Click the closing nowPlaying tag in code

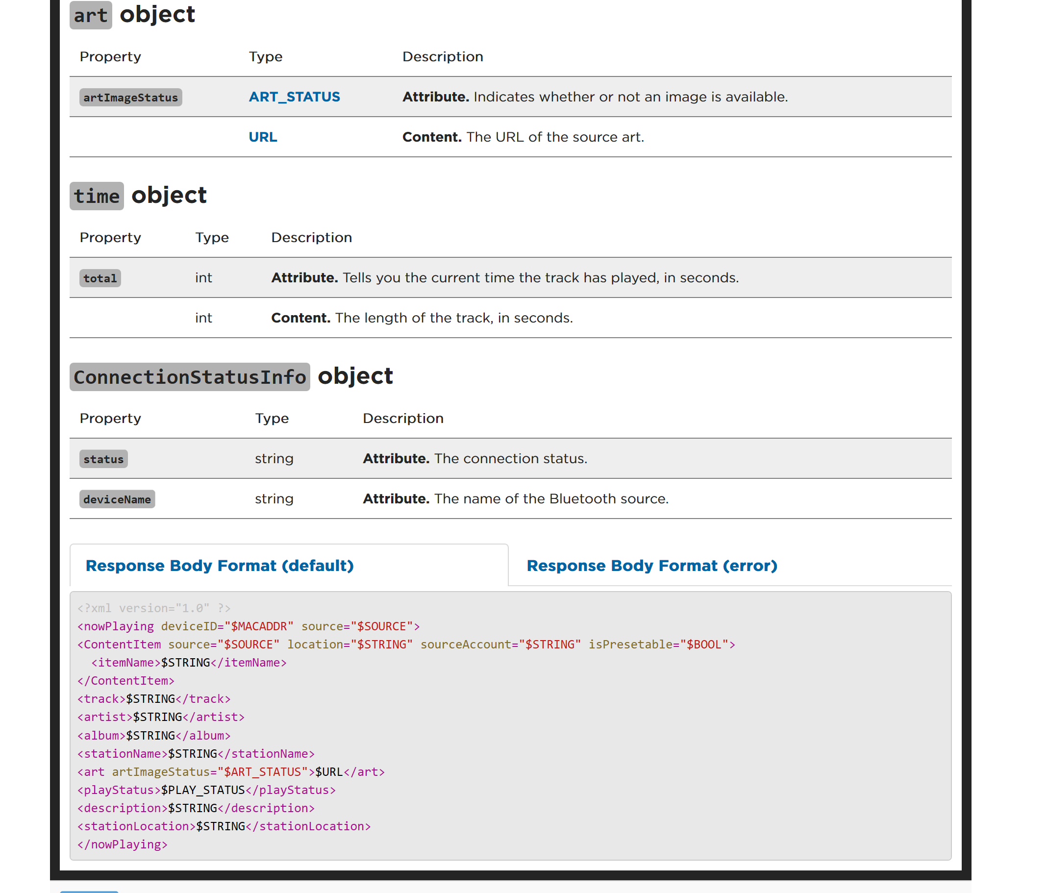coord(122,844)
